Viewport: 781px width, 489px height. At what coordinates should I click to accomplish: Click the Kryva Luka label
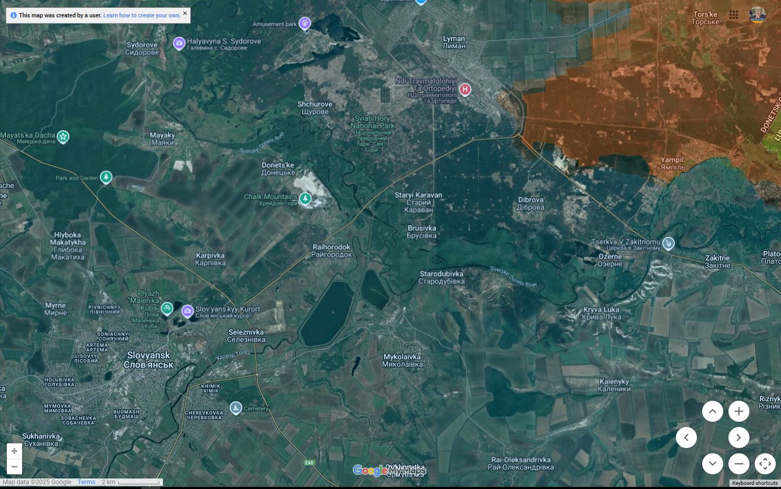(602, 313)
